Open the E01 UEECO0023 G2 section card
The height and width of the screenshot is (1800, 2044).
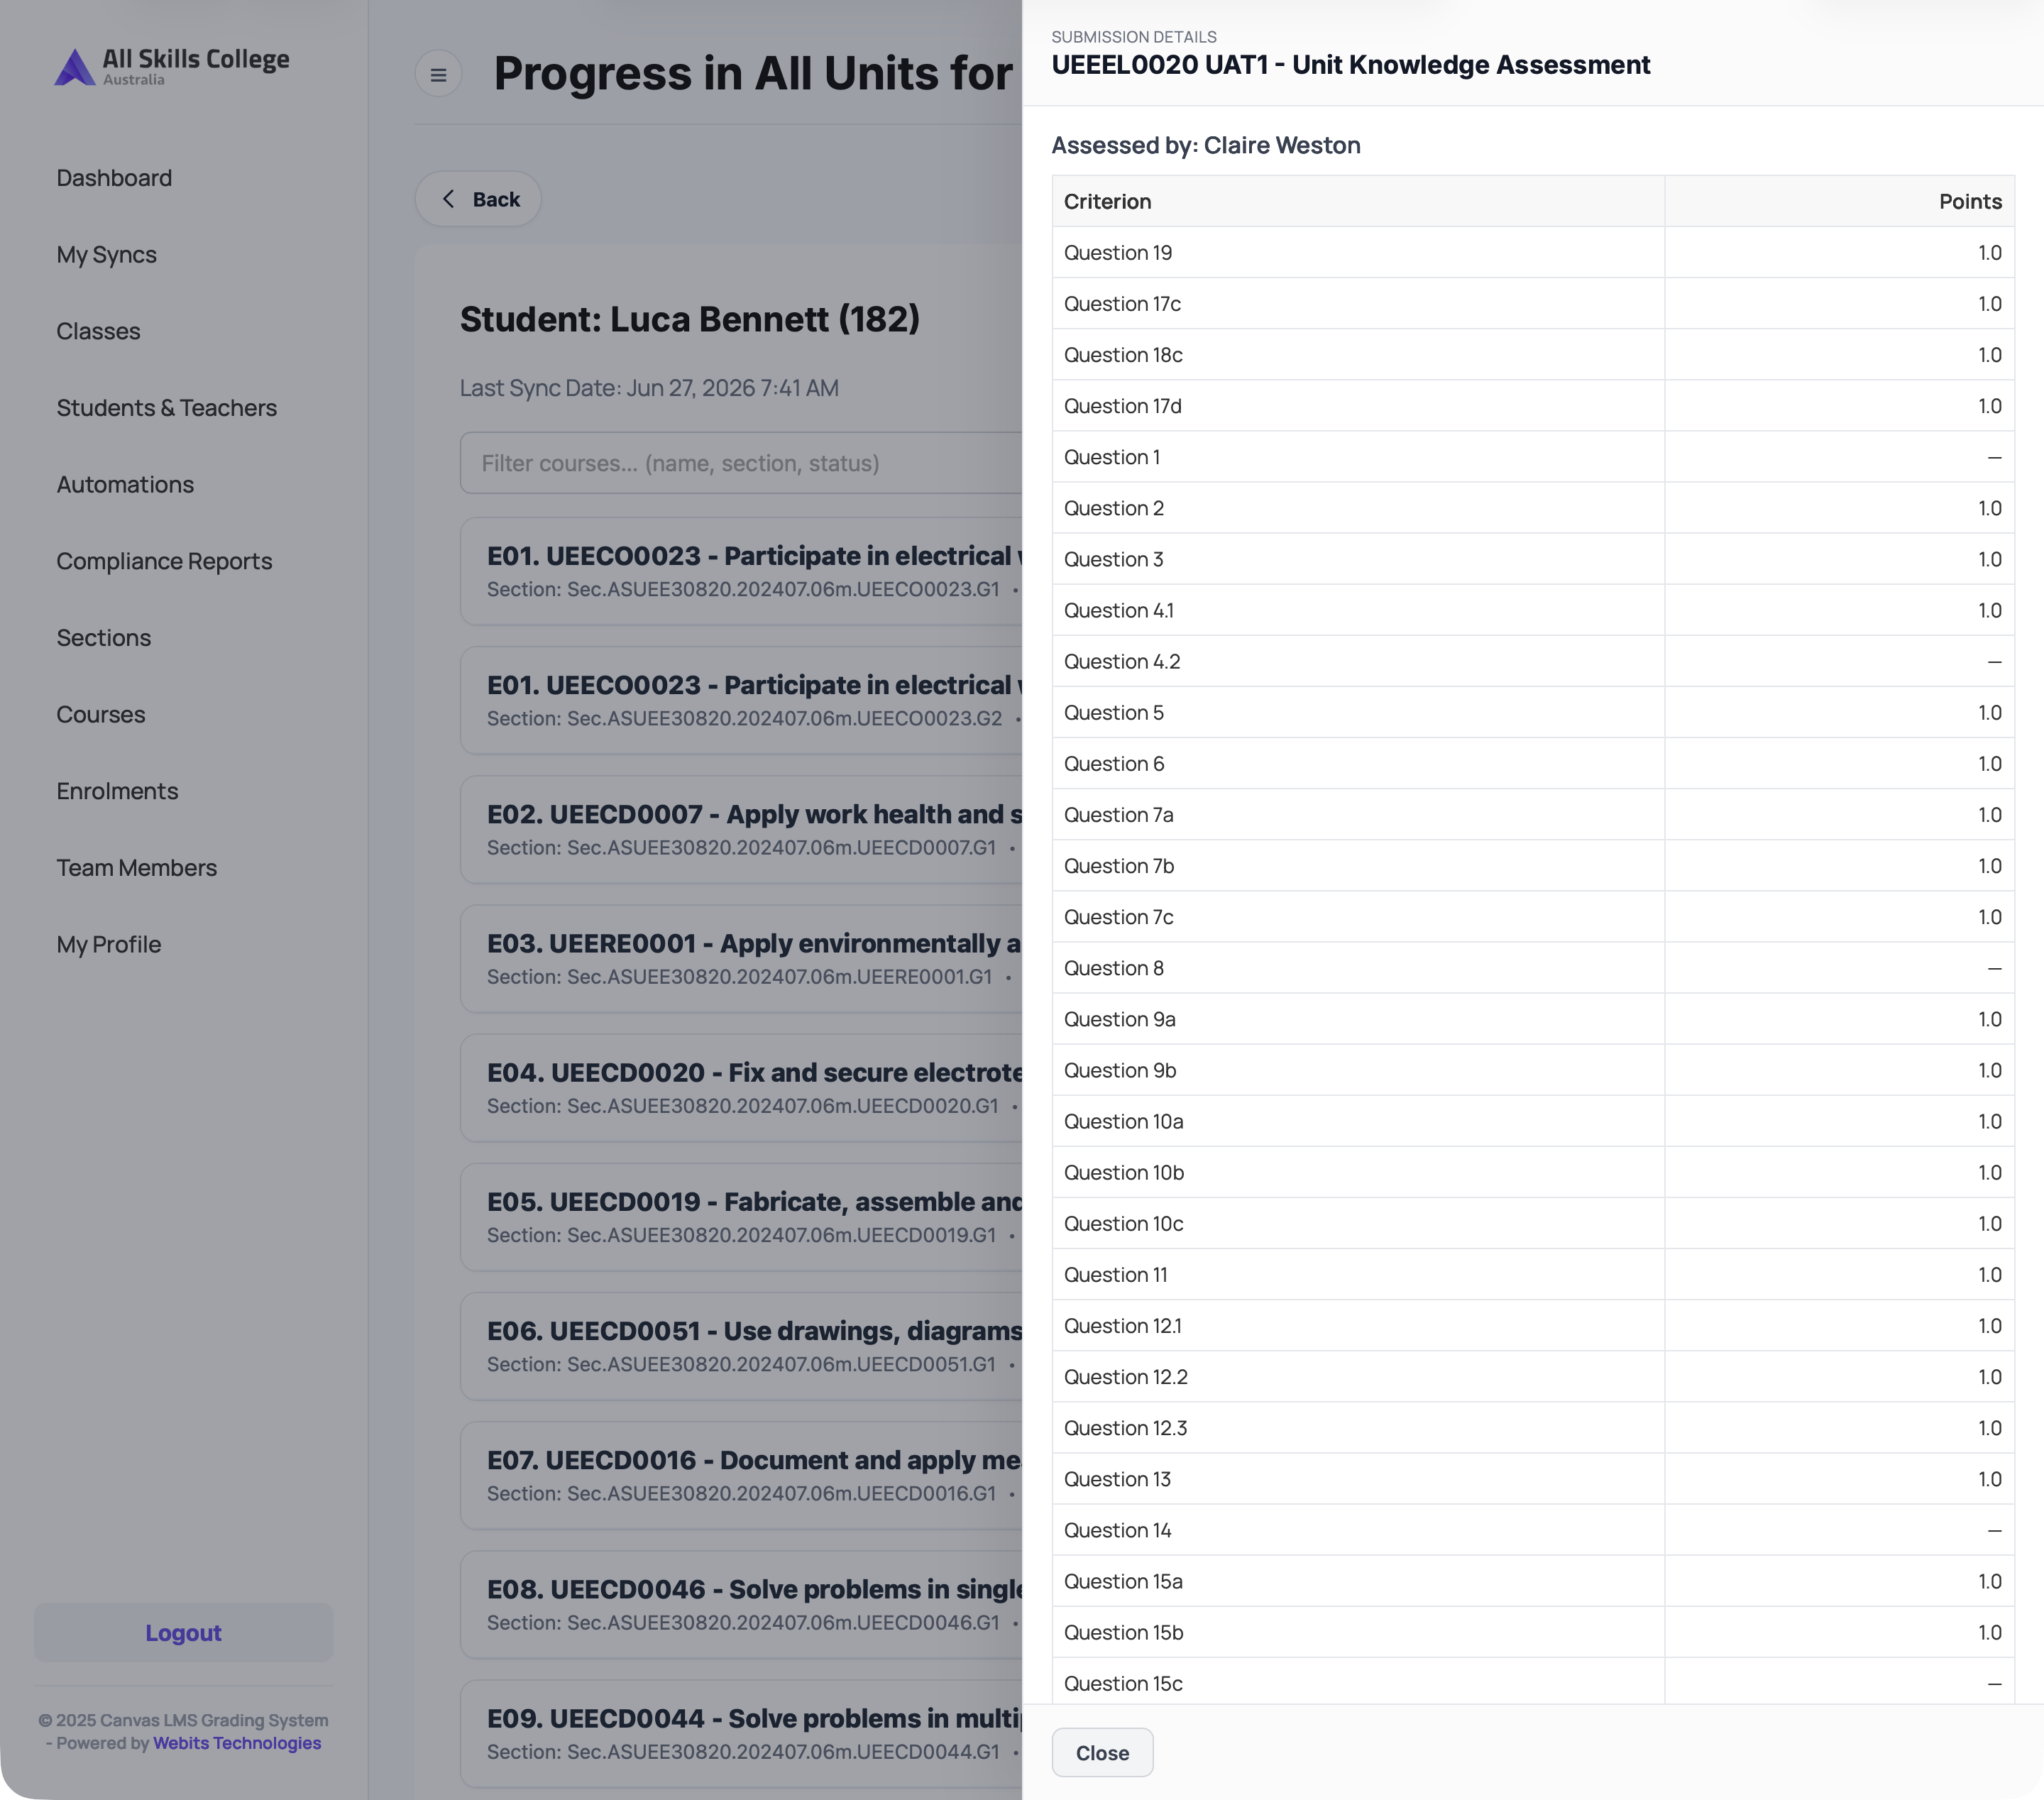tap(741, 700)
